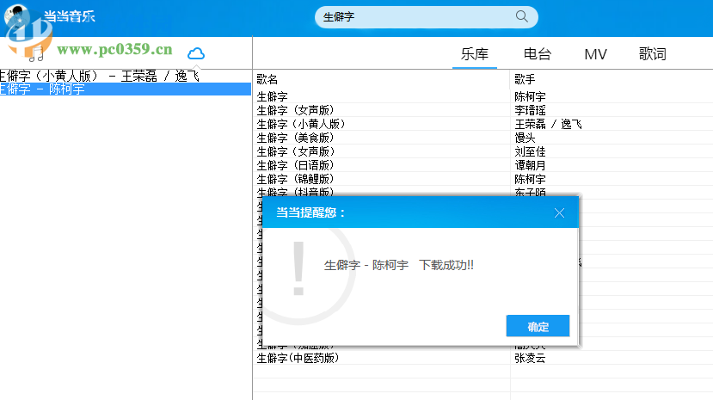
Task: Select 生僻字（女声版） in the 李瑨瑶 row
Action: coord(296,110)
